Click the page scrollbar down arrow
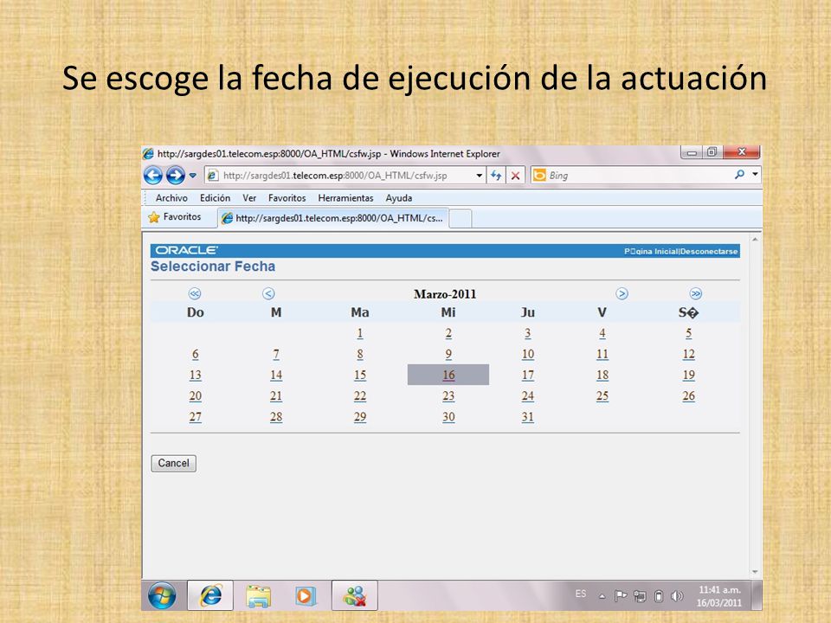Screen dimensions: 831x623 coord(755,572)
